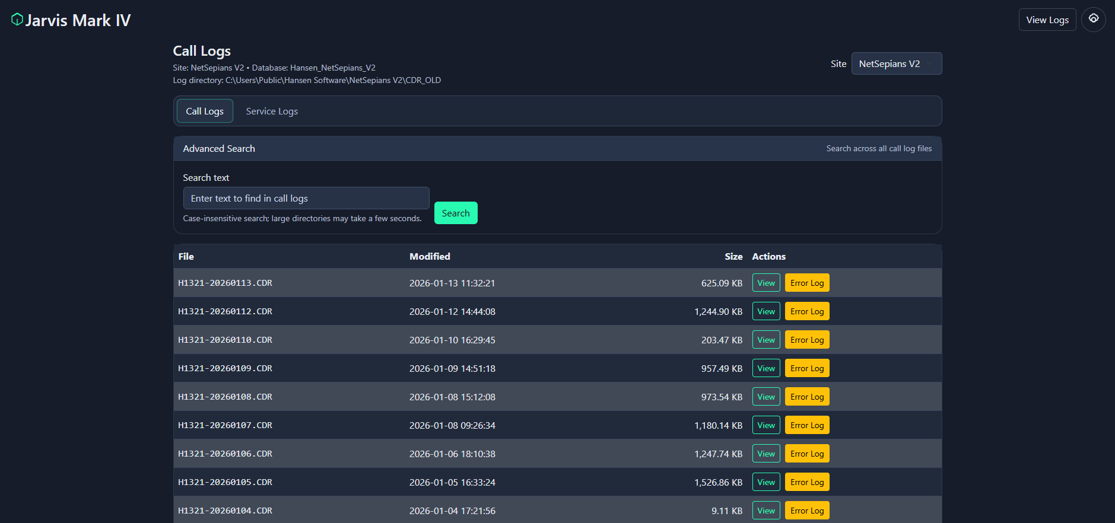Screen dimensions: 1115x523
Task: Click the round icon button beside View Logs
Action: point(1093,20)
